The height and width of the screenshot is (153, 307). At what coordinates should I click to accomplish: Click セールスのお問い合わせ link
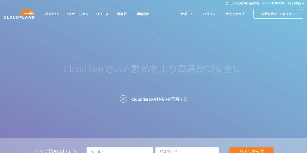pos(242,3)
